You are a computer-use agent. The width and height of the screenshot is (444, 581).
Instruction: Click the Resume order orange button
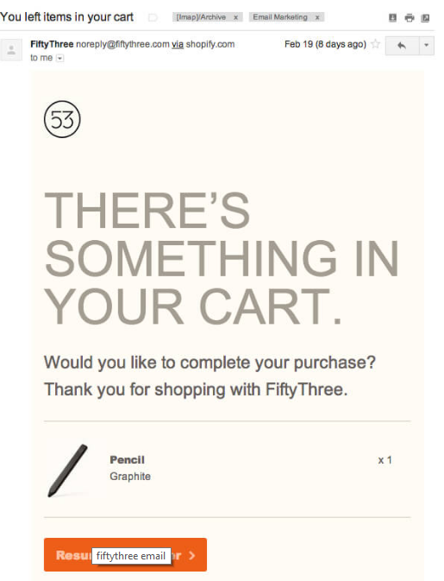tap(125, 555)
